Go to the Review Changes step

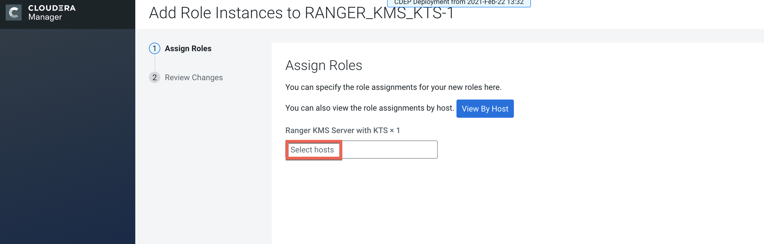click(x=193, y=77)
